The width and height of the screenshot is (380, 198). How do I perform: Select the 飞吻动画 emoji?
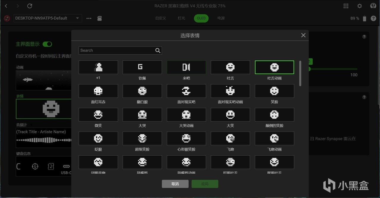274,138
